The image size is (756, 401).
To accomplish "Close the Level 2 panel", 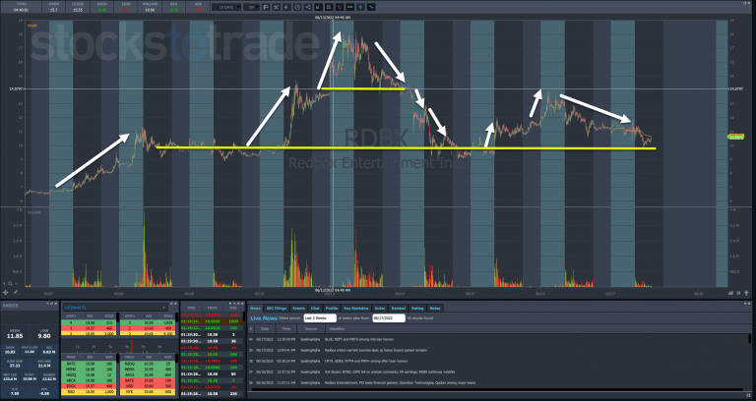I will click(175, 304).
